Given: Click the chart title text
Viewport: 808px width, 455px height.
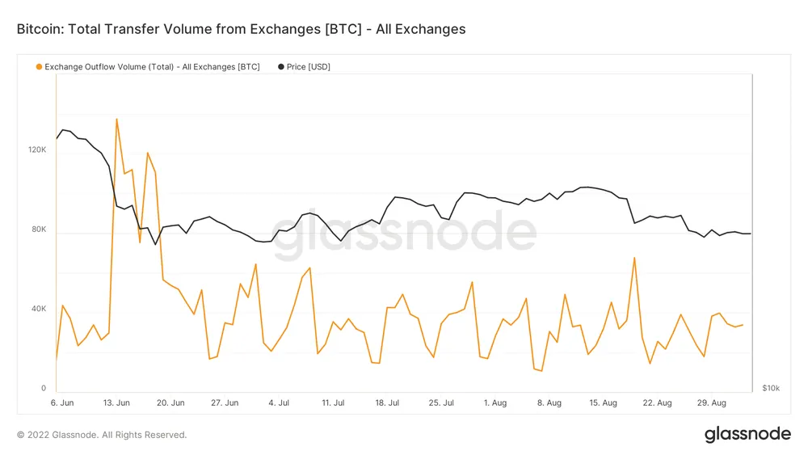Looking at the screenshot, I should 241,29.
